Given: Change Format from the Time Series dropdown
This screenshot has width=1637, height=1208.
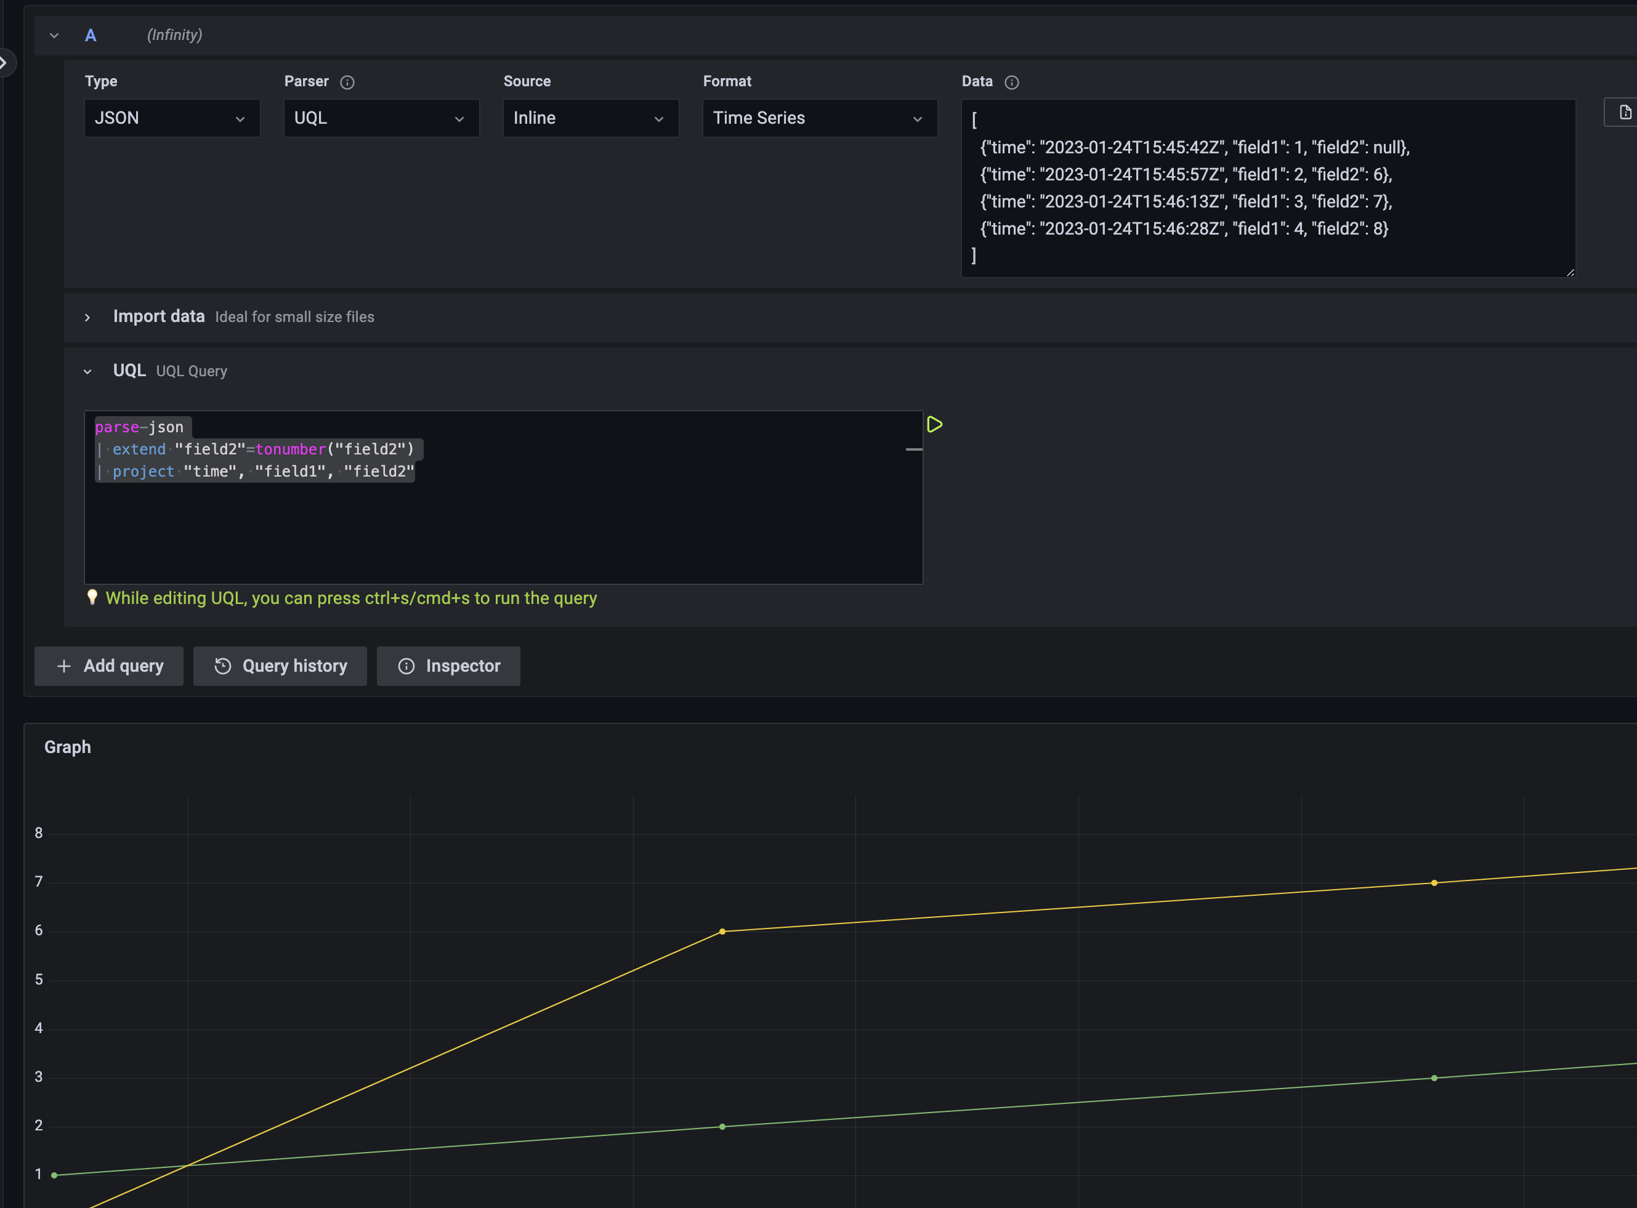Looking at the screenshot, I should coord(819,118).
